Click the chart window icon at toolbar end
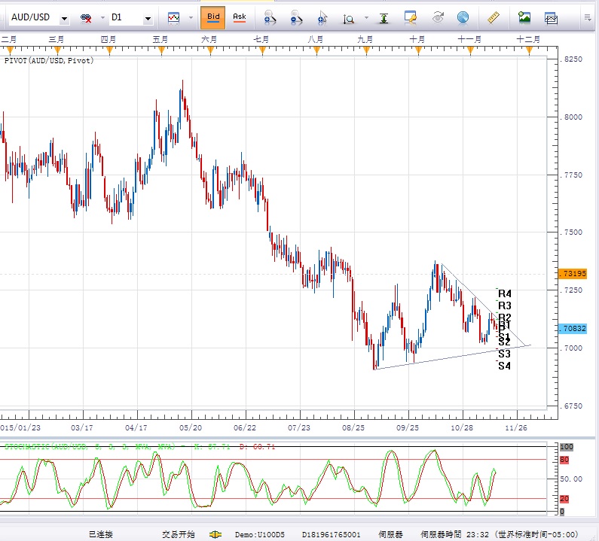599x541 pixels. pyautogui.click(x=552, y=17)
